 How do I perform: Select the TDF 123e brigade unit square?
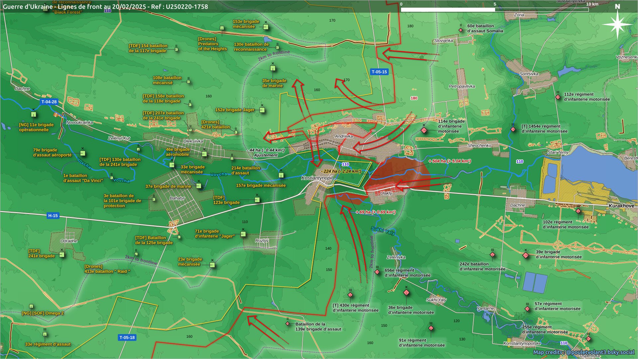[x=257, y=200]
